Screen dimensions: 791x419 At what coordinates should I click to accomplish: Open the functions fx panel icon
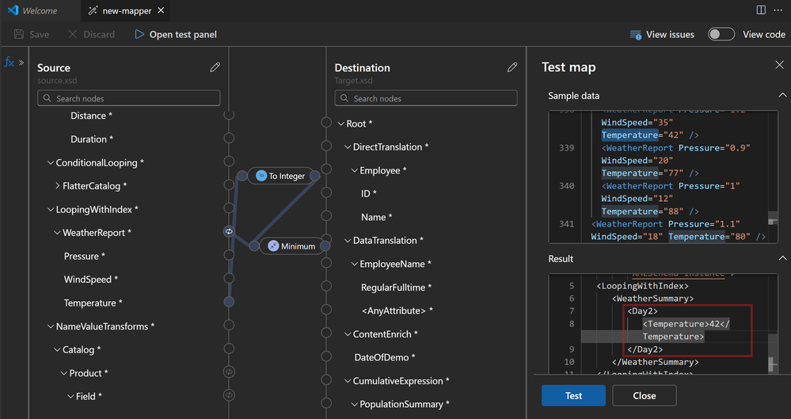[x=9, y=62]
